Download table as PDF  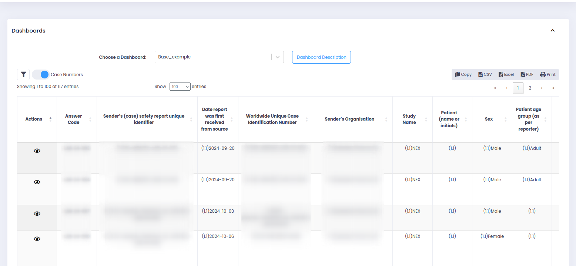click(x=527, y=74)
